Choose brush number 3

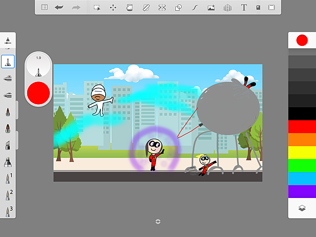point(8,211)
